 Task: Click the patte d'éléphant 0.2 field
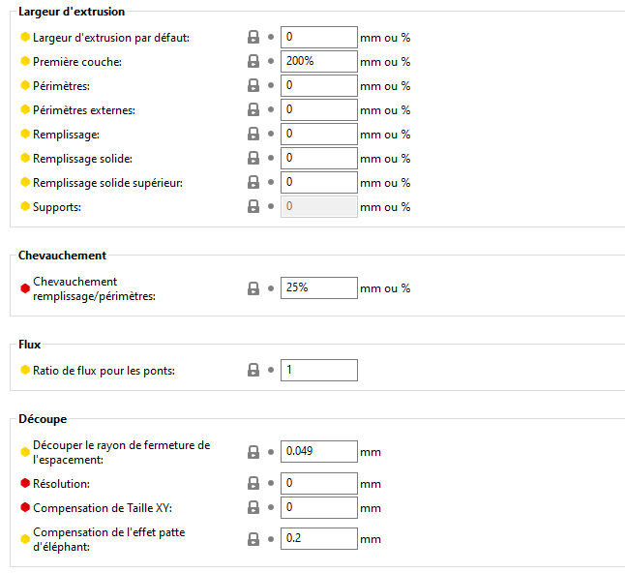tap(318, 539)
